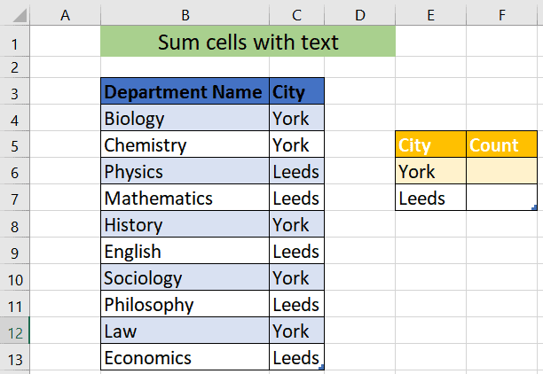Image resolution: width=543 pixels, height=374 pixels.
Task: Select the Biology cell
Action: pyautogui.click(x=185, y=118)
